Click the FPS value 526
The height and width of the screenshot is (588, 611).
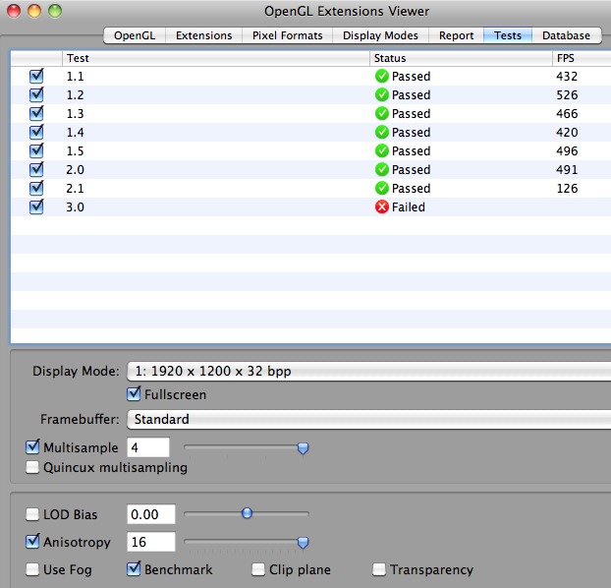point(567,94)
